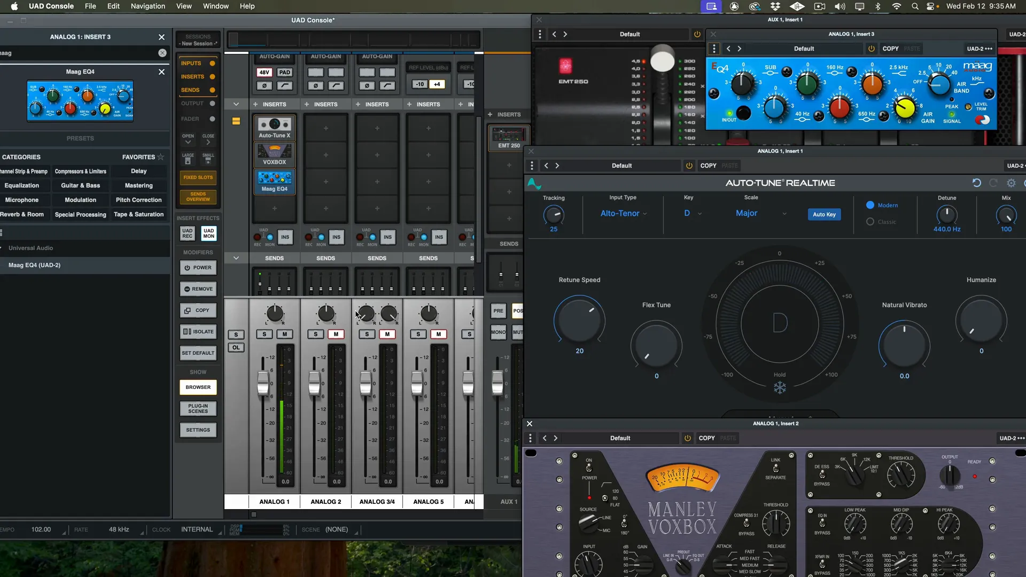Toggle phase invert on Analog 1
The width and height of the screenshot is (1026, 577).
tap(265, 85)
